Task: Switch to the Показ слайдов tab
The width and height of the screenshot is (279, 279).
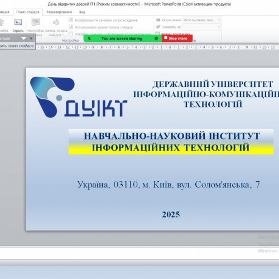Action: coord(28,12)
